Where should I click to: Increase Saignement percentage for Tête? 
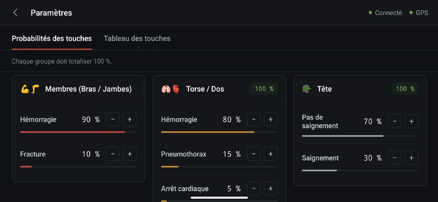(x=412, y=158)
